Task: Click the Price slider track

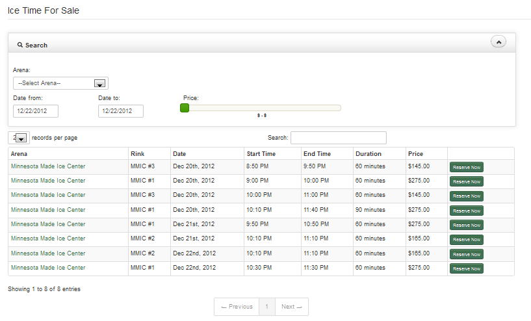Action: (261, 108)
